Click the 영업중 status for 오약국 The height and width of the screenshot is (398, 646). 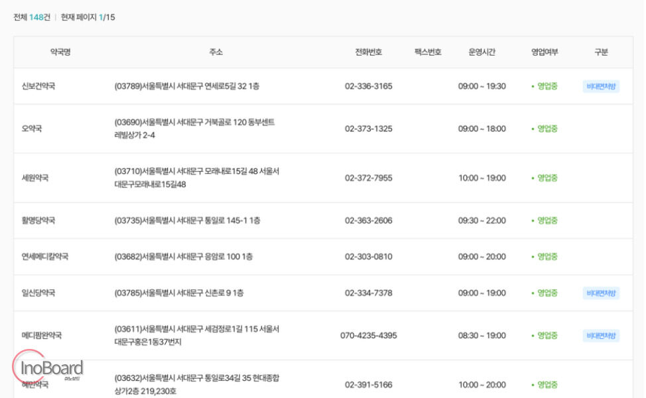[545, 129]
